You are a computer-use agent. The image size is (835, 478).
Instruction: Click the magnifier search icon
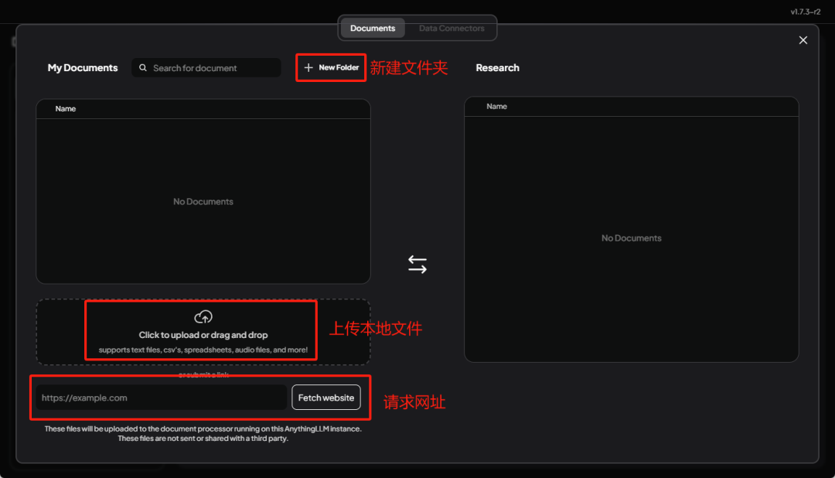(143, 67)
